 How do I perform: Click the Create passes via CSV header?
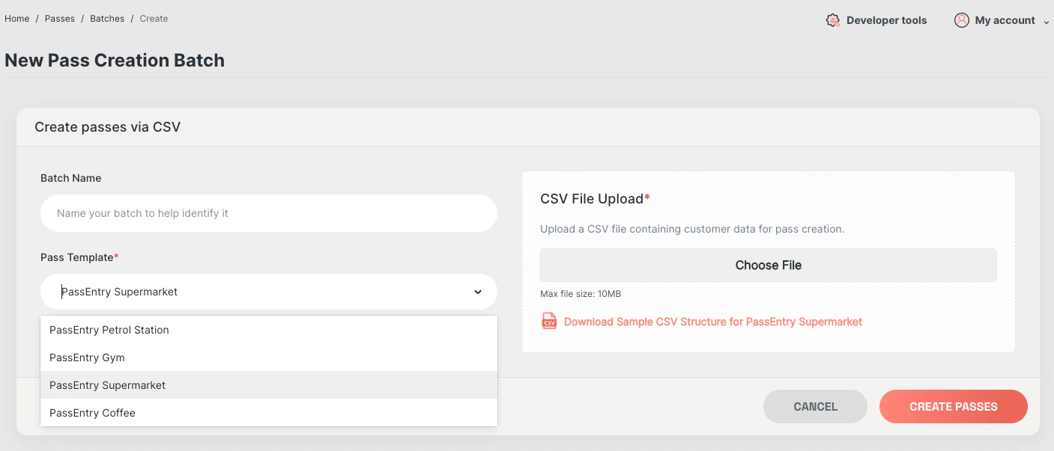pyautogui.click(x=108, y=127)
